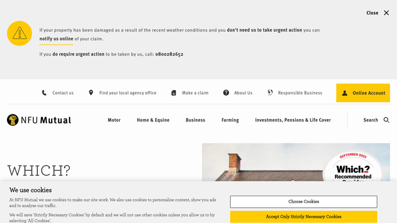Click the magnifying glass search icon
Screen dimensions: 397x223
386,120
